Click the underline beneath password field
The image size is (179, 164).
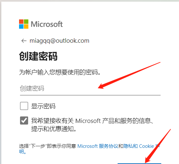[90, 95]
